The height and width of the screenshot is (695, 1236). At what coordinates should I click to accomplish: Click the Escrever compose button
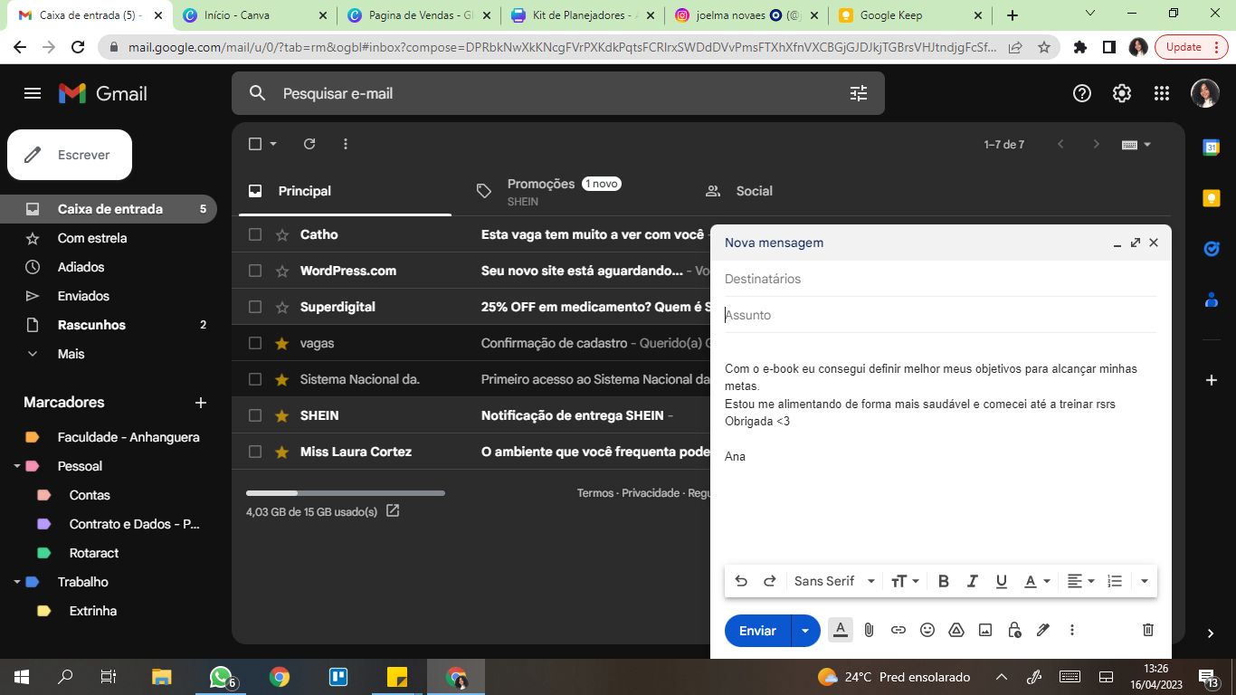tap(70, 155)
